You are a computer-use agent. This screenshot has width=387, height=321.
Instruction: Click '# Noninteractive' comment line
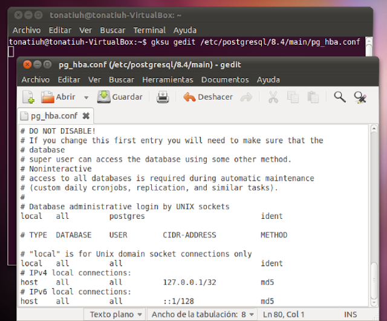(x=56, y=169)
